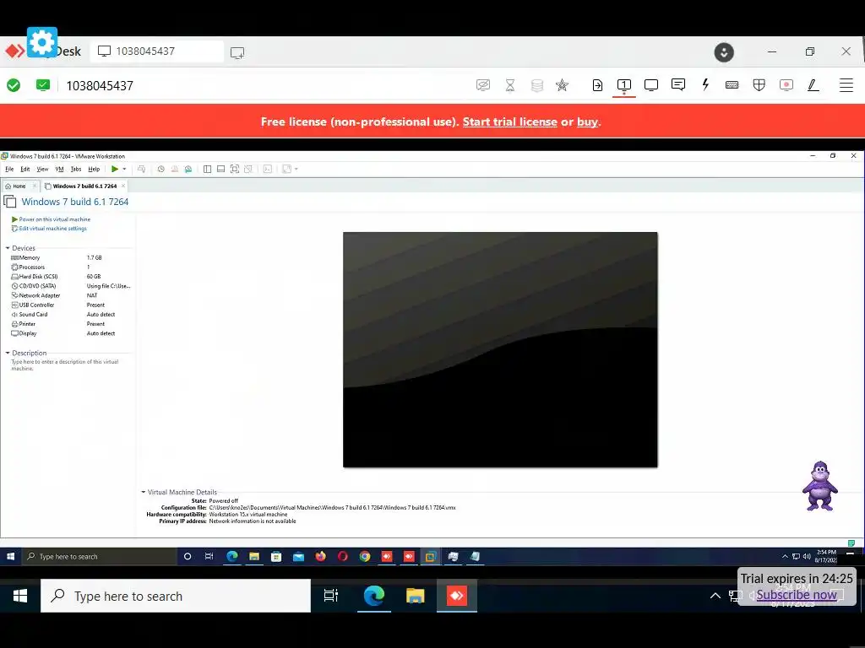
Task: Close the Windows 7 build 6.1 7264 tab
Action: pos(123,186)
